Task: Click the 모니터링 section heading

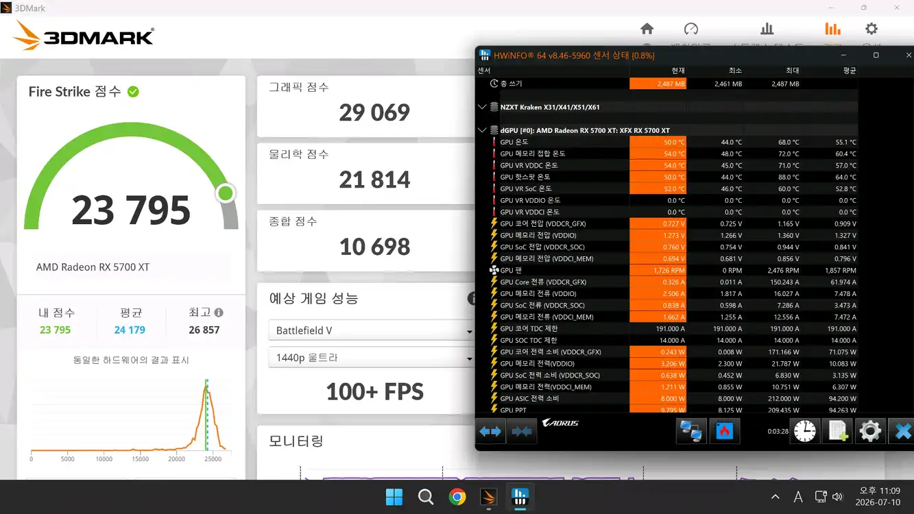Action: click(x=296, y=441)
